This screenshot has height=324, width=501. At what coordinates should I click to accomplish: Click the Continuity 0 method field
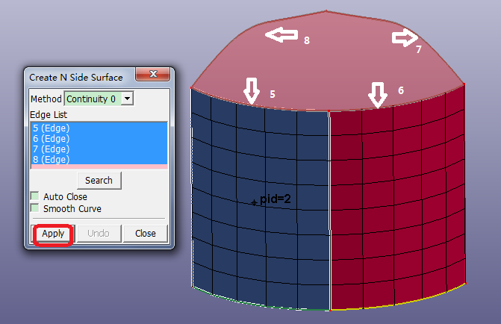coord(92,99)
